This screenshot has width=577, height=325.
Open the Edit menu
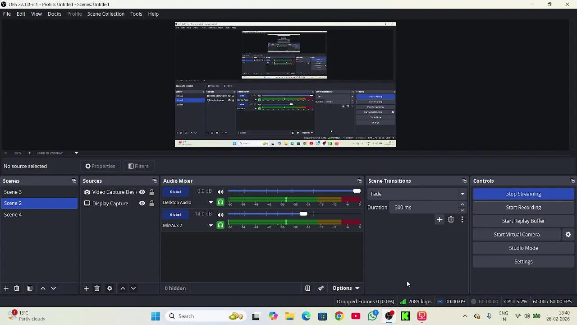point(21,14)
